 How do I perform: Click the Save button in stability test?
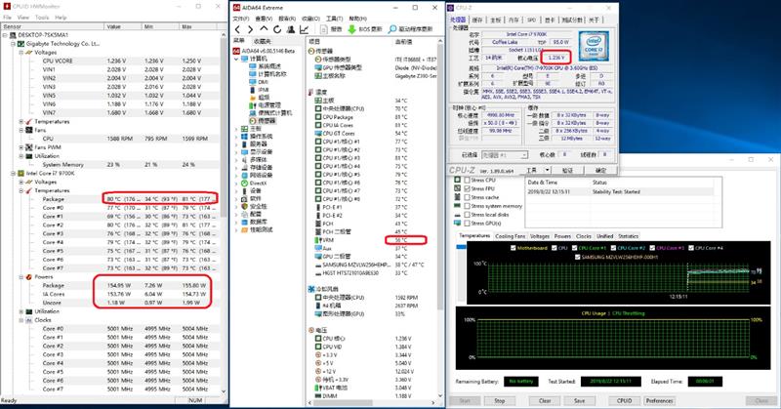coord(579,400)
